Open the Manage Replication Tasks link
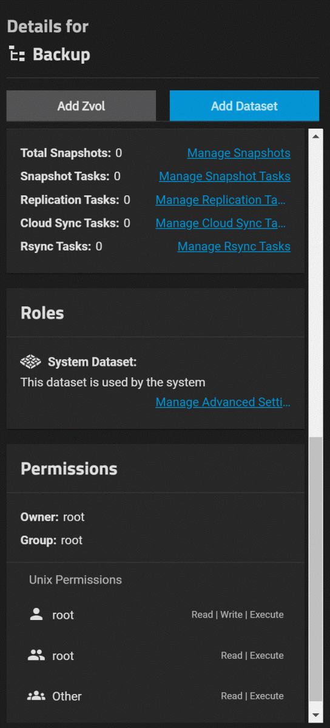 click(x=221, y=200)
